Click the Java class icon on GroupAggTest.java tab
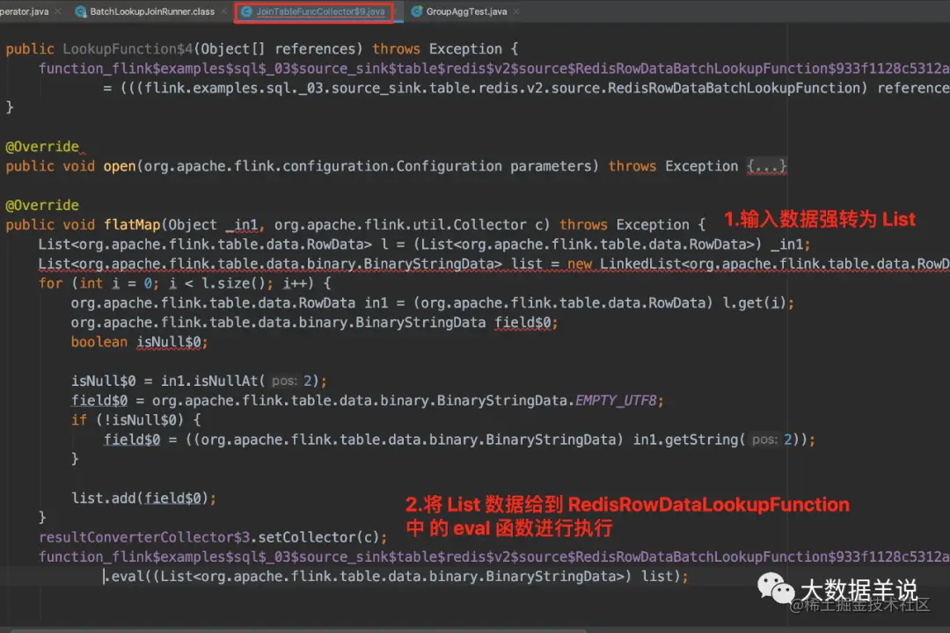The height and width of the screenshot is (633, 950). point(417,11)
